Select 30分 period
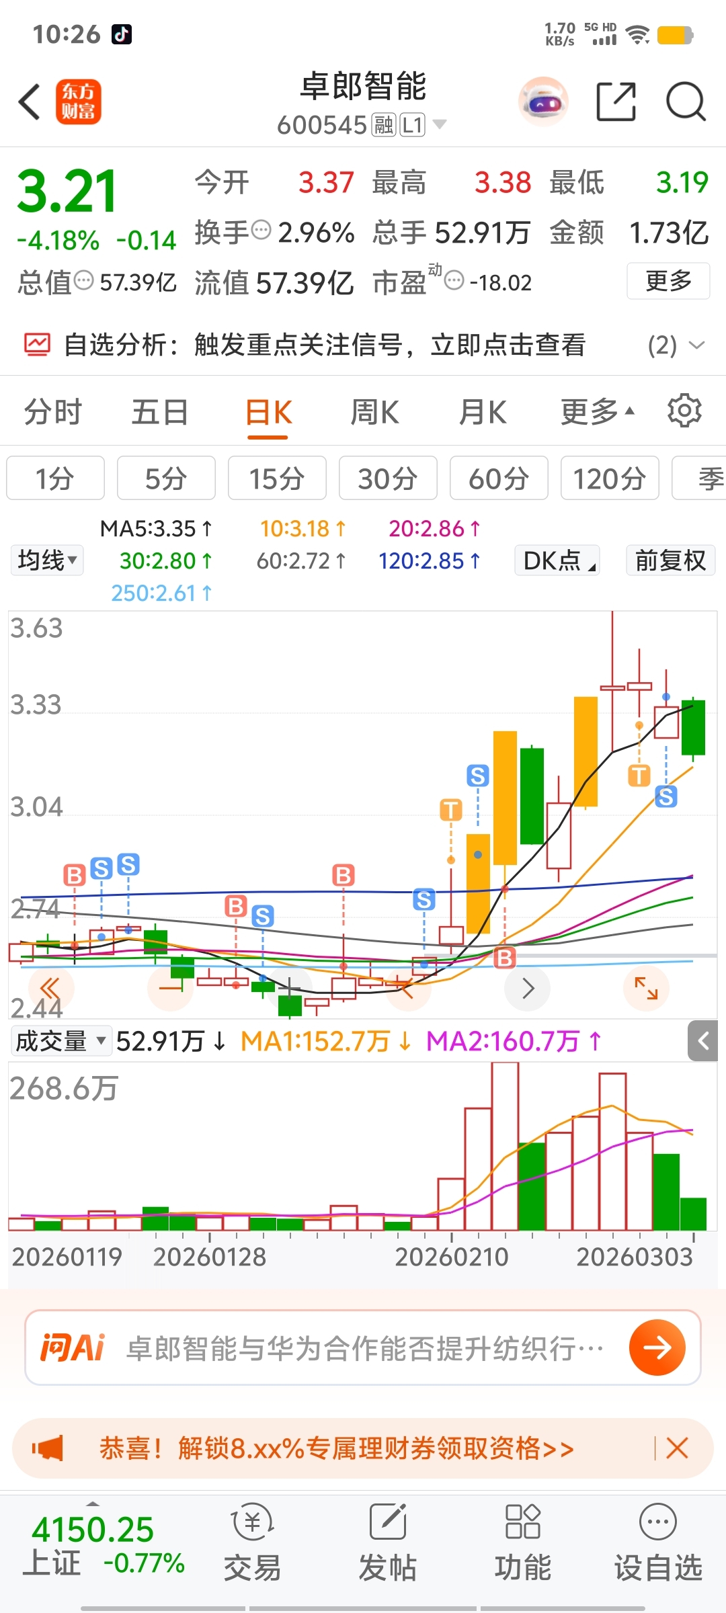This screenshot has height=1613, width=726. click(x=388, y=478)
